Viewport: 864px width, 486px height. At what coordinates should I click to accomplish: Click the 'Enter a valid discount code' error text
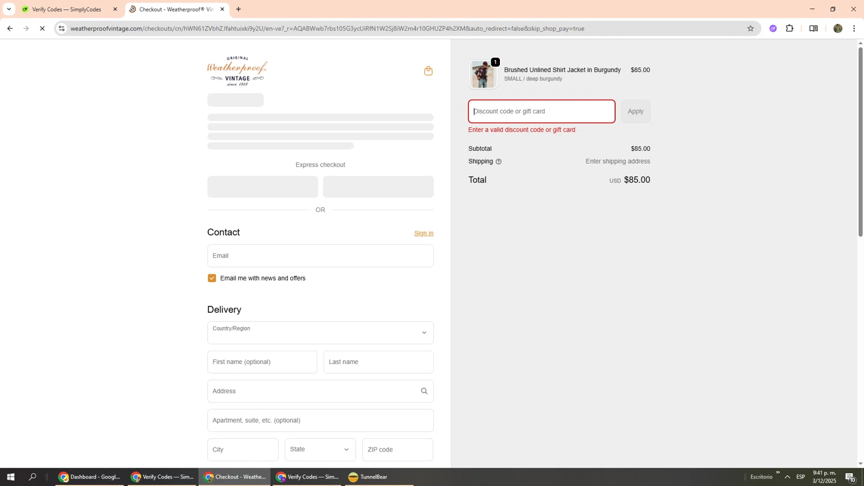pyautogui.click(x=522, y=130)
